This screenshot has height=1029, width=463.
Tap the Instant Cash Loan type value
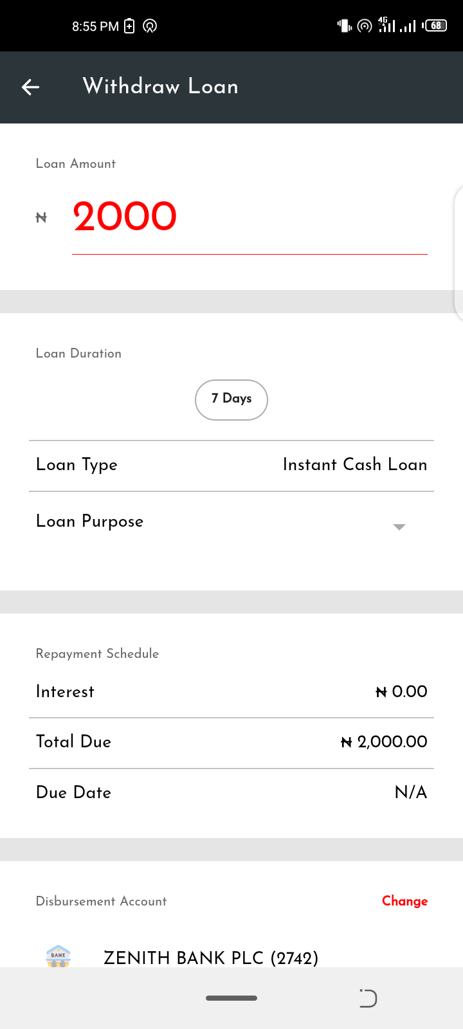pyautogui.click(x=355, y=464)
